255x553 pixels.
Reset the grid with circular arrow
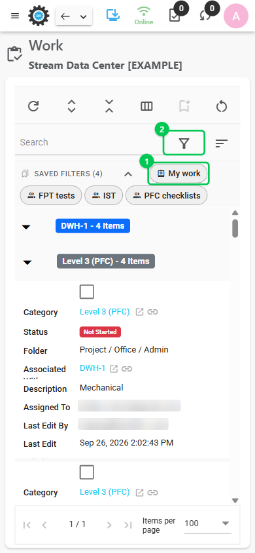click(x=222, y=106)
